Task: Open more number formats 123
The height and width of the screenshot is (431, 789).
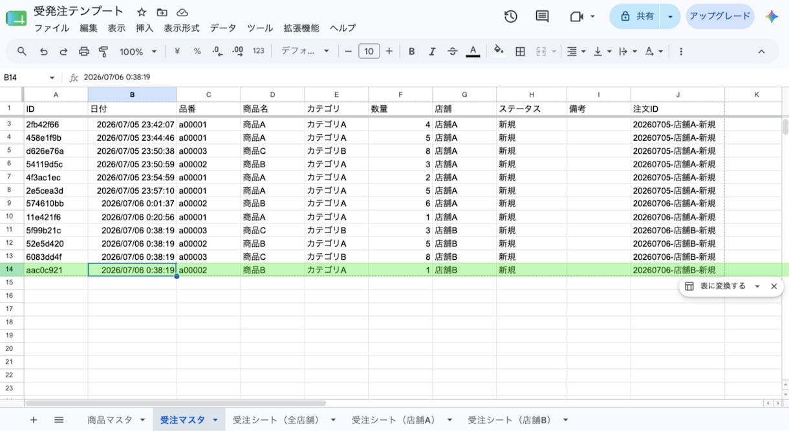Action: click(259, 51)
